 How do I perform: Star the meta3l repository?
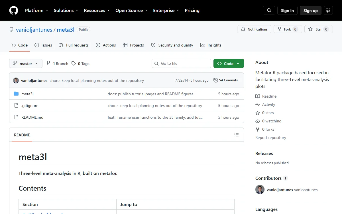tap(319, 29)
